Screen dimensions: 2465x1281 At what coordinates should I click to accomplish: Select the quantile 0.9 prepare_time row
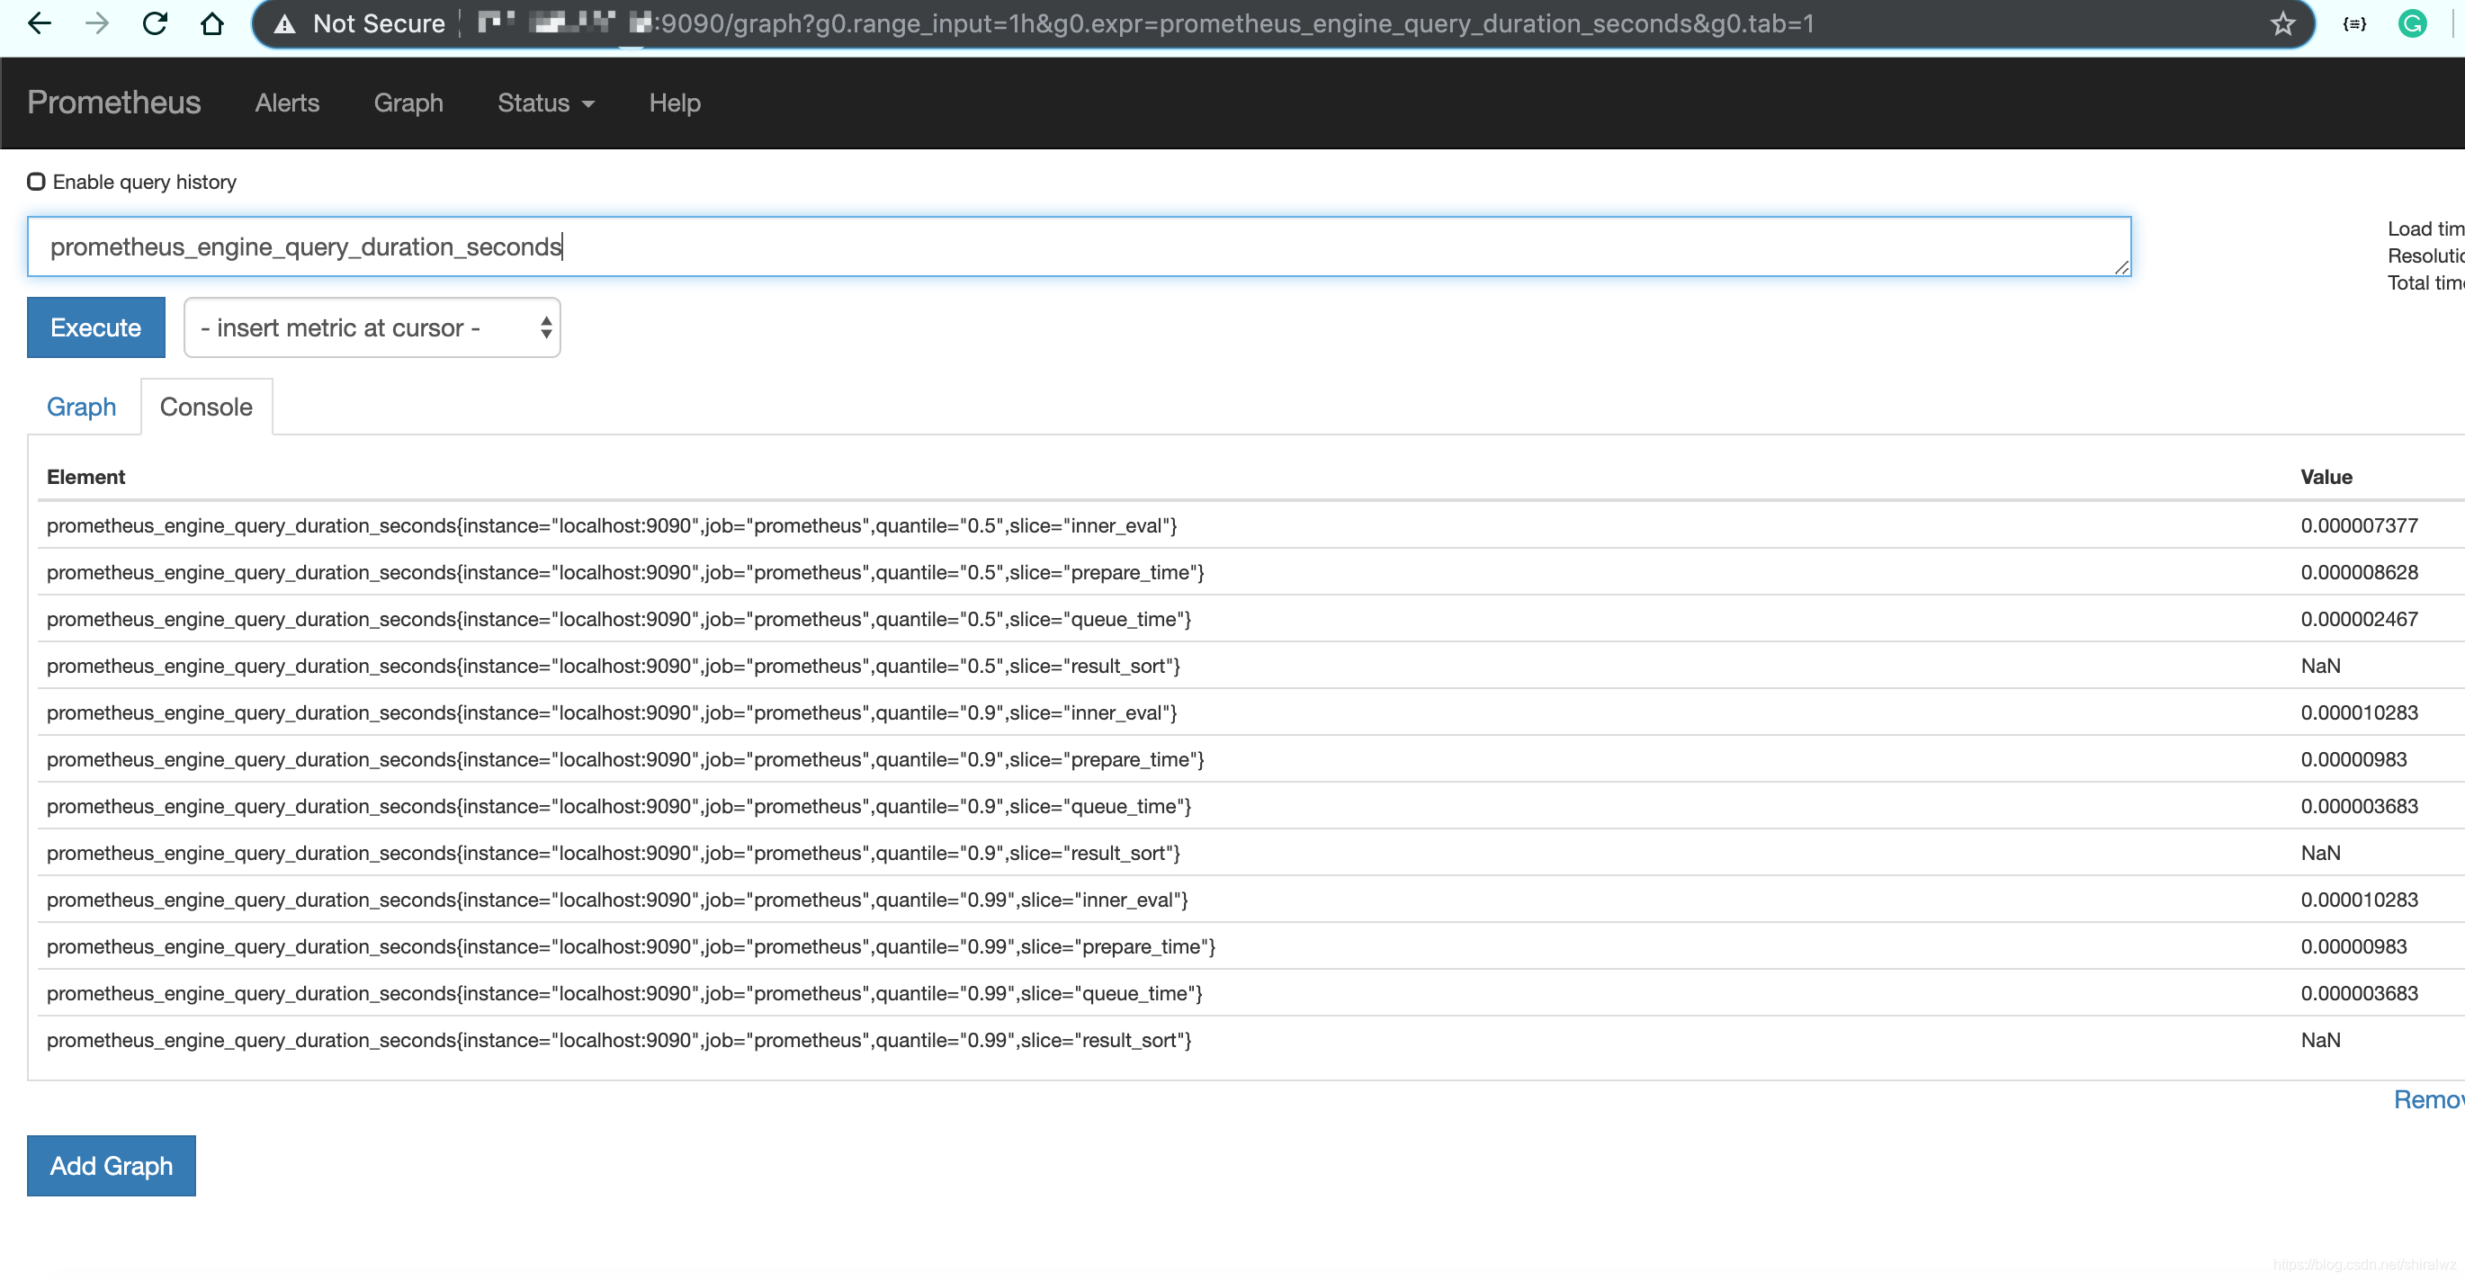1251,759
